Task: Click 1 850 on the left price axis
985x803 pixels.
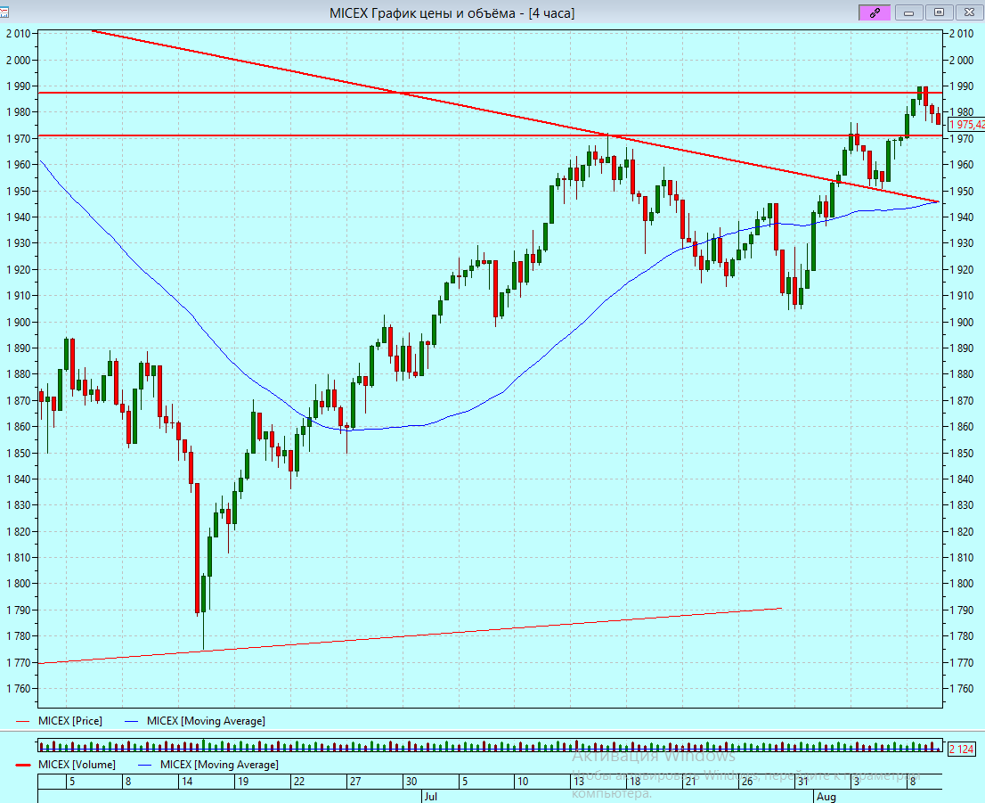Action: coord(18,453)
